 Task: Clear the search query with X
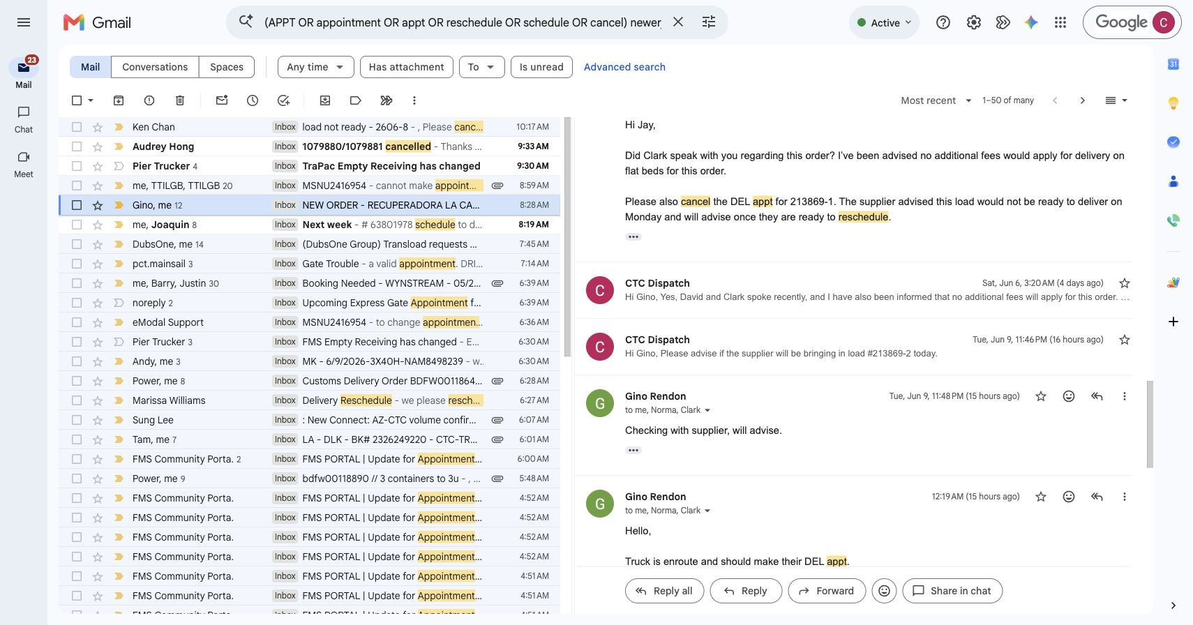tap(677, 22)
